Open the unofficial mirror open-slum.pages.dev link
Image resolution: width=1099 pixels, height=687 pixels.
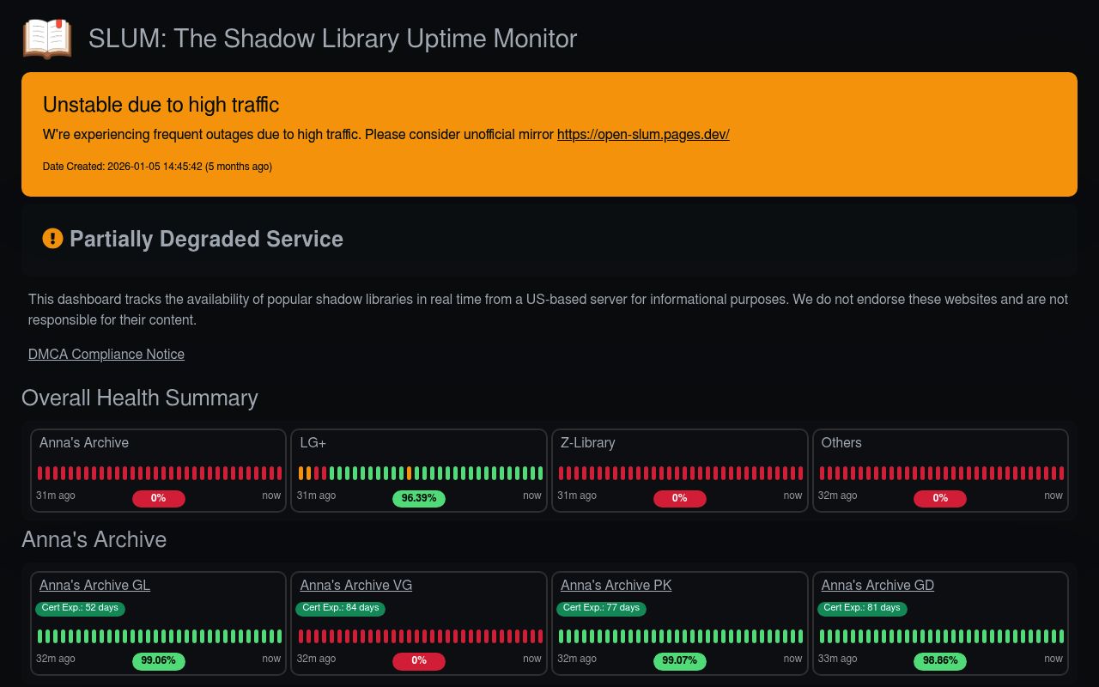pyautogui.click(x=643, y=134)
